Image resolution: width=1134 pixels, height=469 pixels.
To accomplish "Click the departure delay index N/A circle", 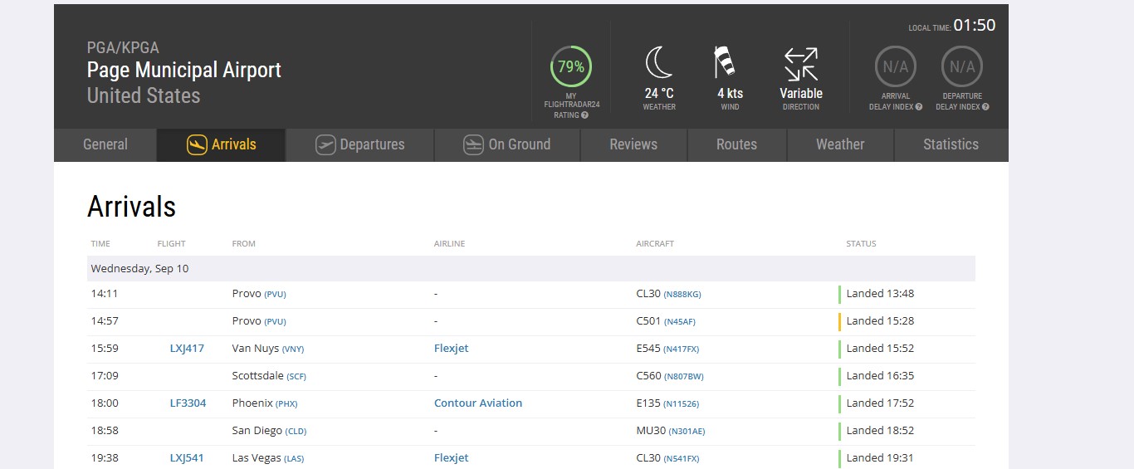I will [962, 67].
